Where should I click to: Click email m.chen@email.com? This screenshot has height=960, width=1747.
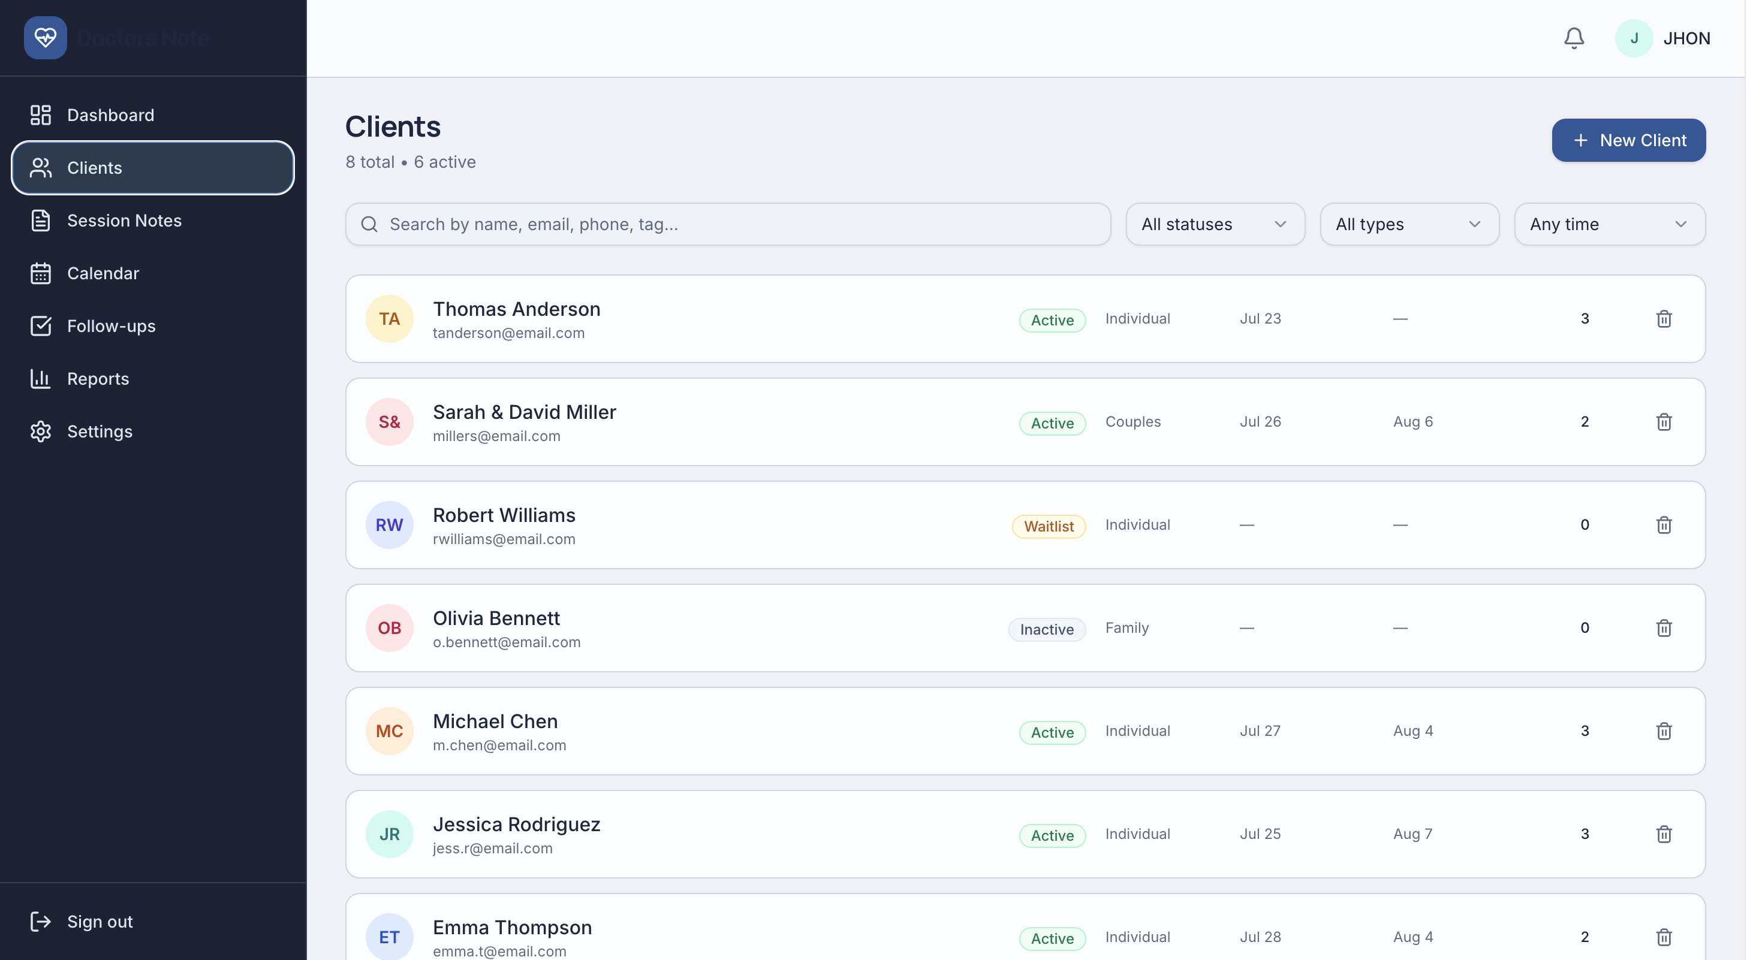499,745
